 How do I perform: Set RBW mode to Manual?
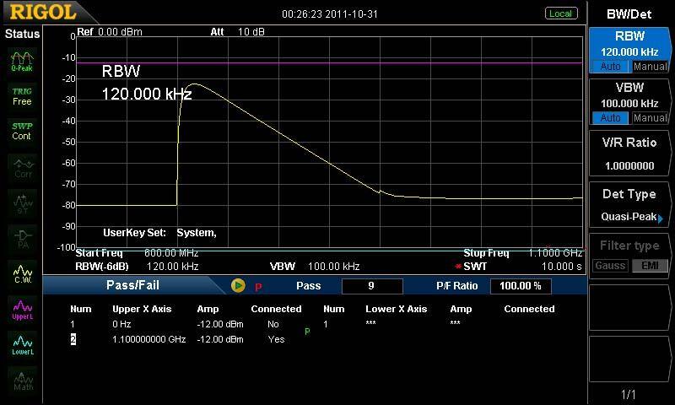point(649,67)
